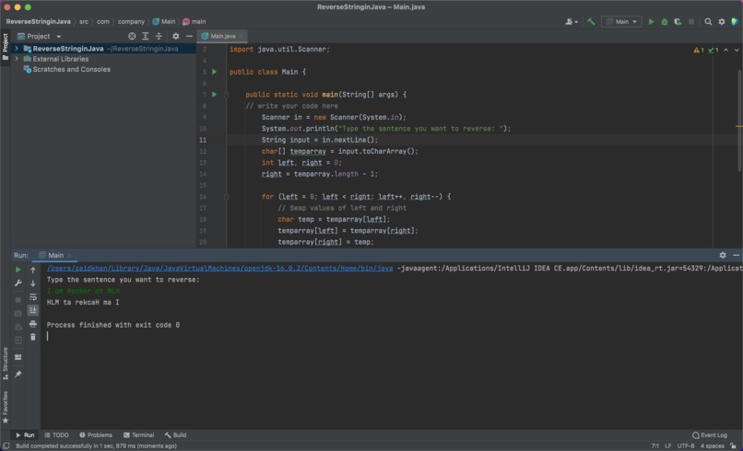743x451 pixels.
Task: Run Main using the top toolbar play button
Action: [651, 22]
